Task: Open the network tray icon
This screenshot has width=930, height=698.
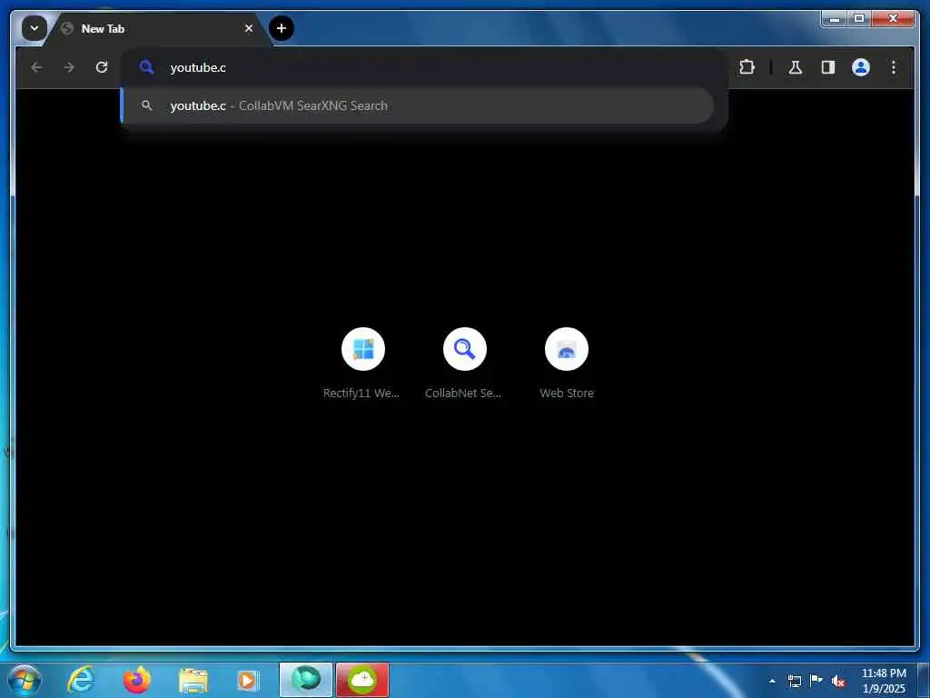Action: pos(794,681)
